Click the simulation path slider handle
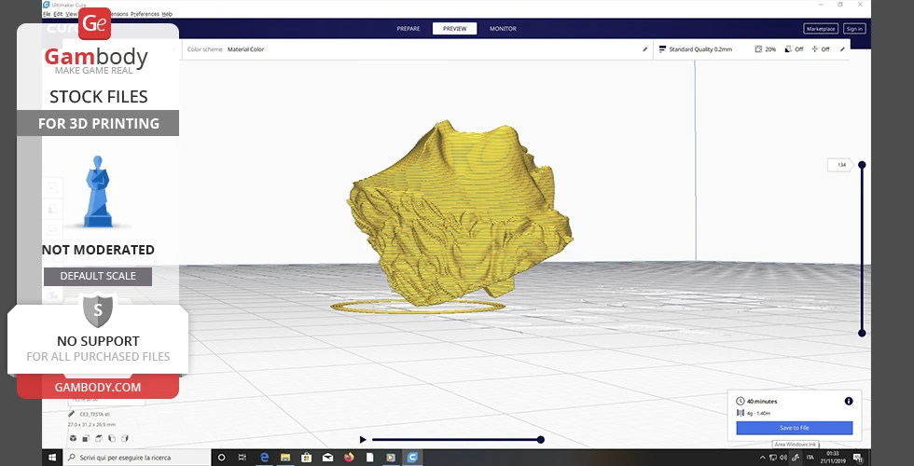The image size is (914, 466). [x=540, y=440]
